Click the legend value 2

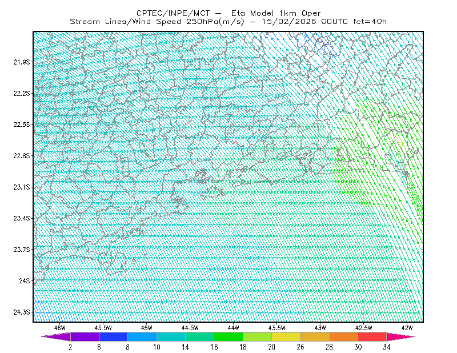(x=70, y=347)
